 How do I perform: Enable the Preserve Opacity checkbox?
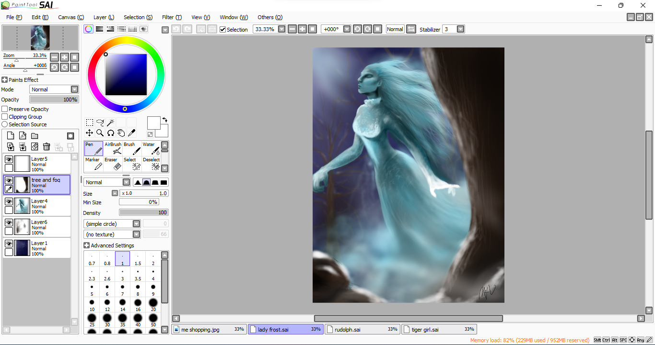[5, 109]
